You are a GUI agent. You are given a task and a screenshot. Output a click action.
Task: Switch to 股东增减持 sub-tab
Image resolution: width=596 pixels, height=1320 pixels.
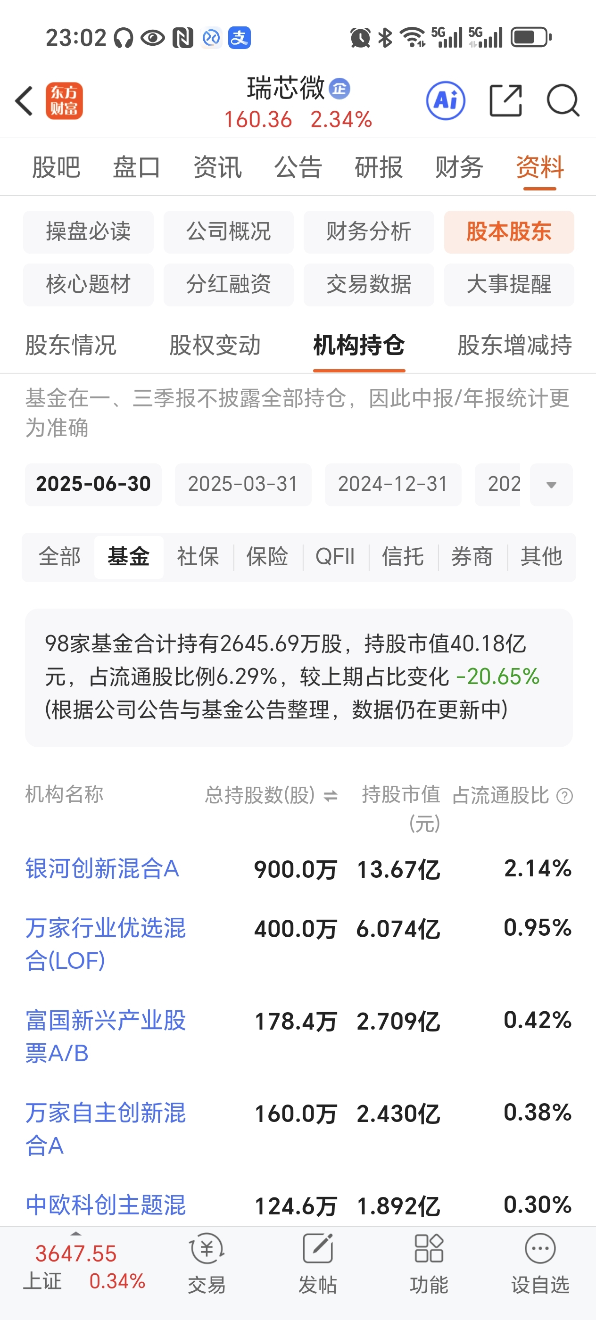[514, 345]
